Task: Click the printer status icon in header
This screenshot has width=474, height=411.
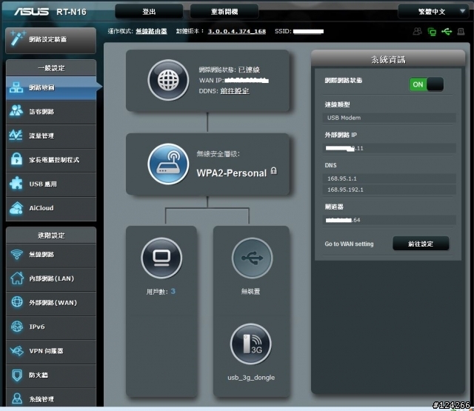Action: click(x=461, y=31)
